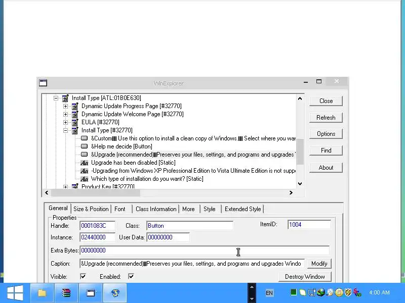The height and width of the screenshot is (303, 405).
Task: Open the More tab
Action: (188, 209)
